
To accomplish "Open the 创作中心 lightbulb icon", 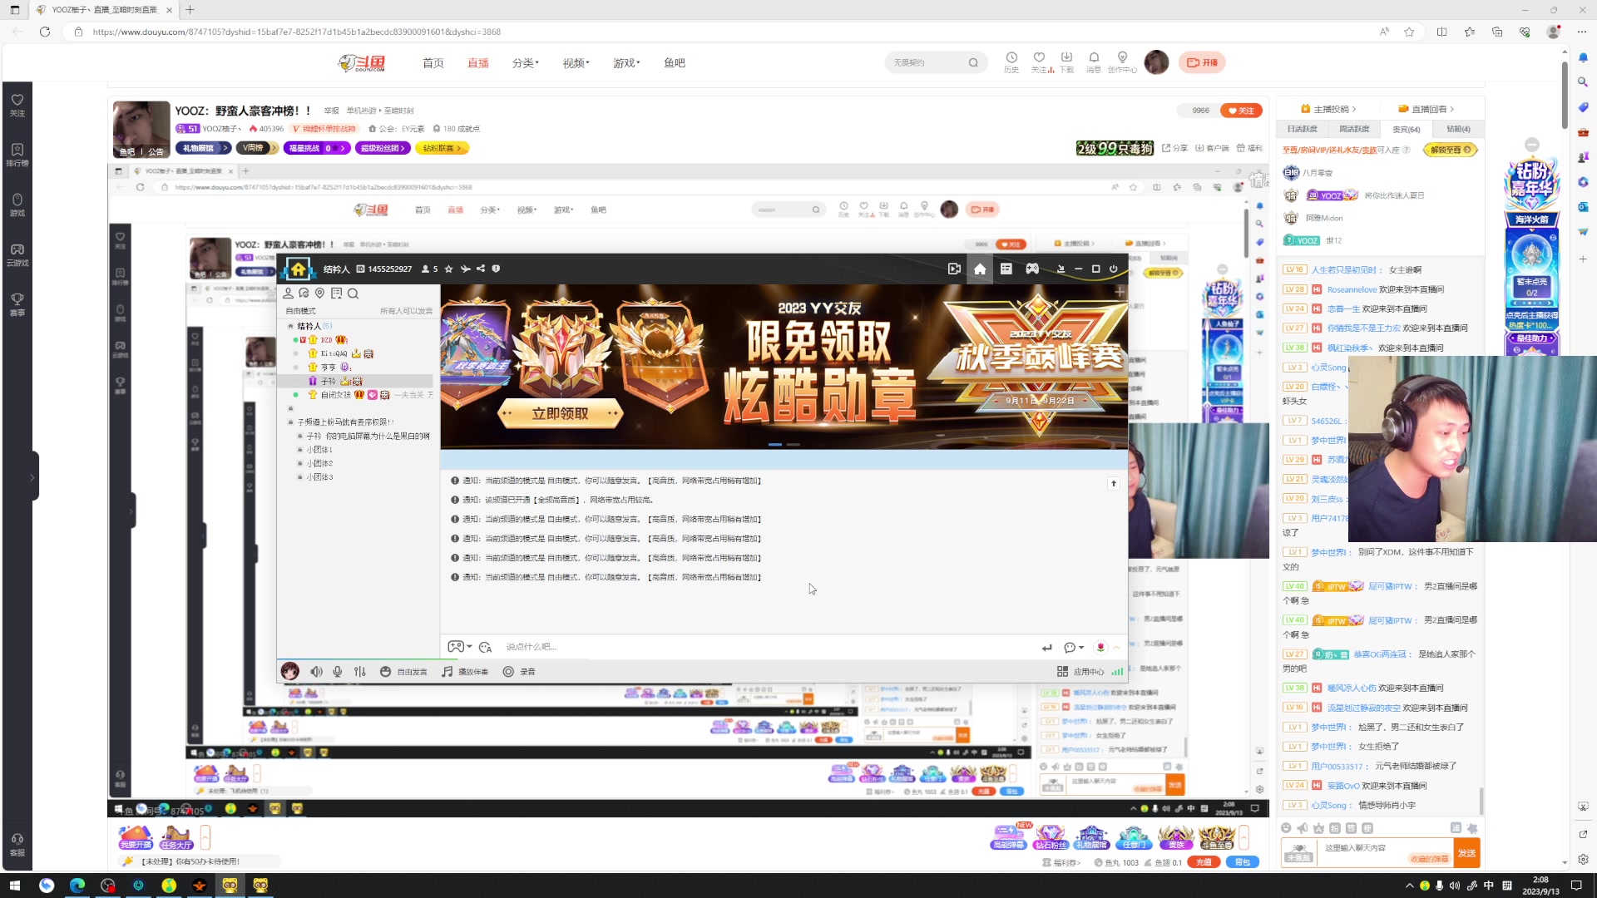I will click(x=1122, y=62).
